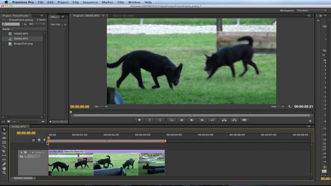This screenshot has height=186, width=331.
Task: Toggle Video 1 track output eye
Action: 21,152
